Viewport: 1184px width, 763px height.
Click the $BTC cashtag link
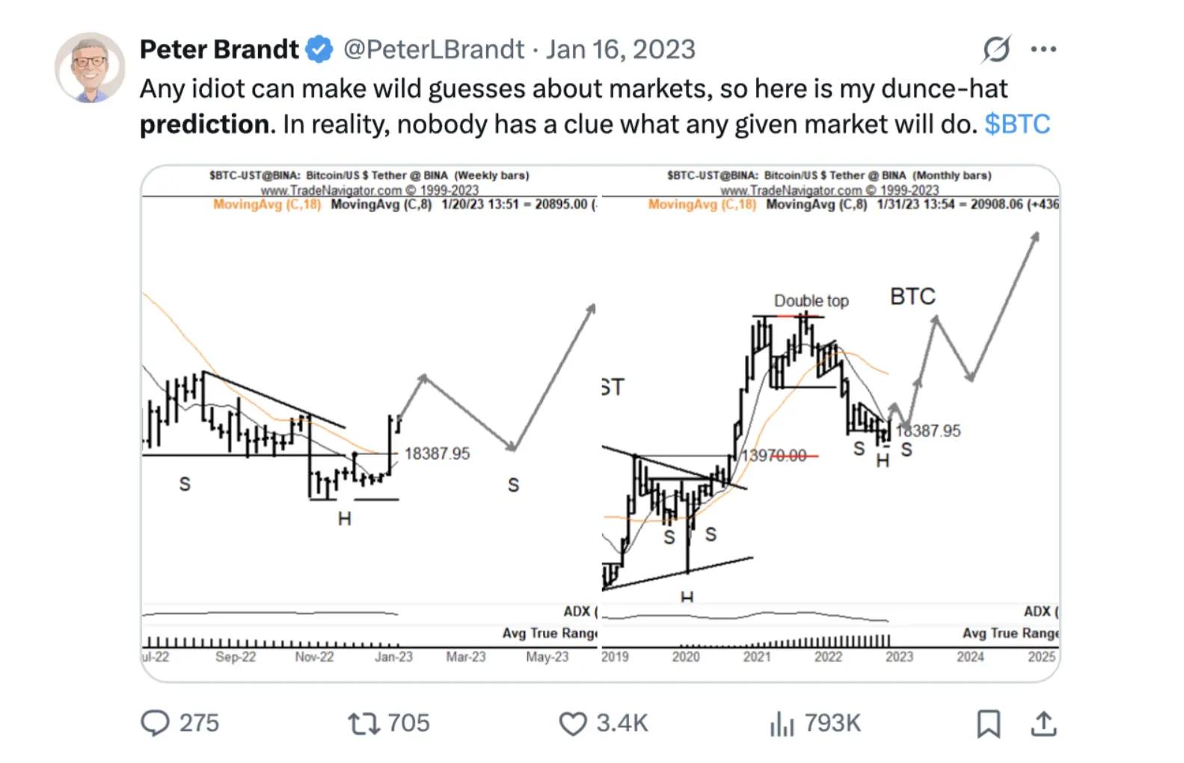pos(1017,123)
